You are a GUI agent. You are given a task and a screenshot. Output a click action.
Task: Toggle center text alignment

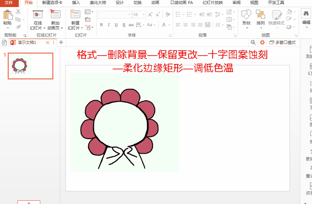[x=186, y=25]
